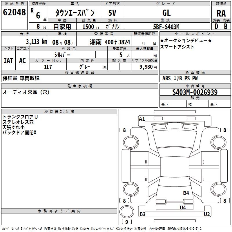Click the seating capacity 5 人

[124, 55]
